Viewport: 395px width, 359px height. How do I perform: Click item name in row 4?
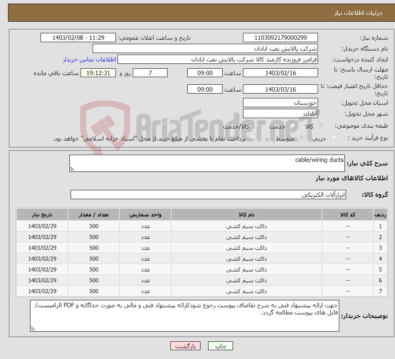pyautogui.click(x=246, y=259)
